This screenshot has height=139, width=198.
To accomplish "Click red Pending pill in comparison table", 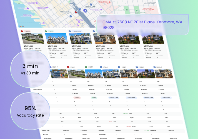I will (77, 98).
